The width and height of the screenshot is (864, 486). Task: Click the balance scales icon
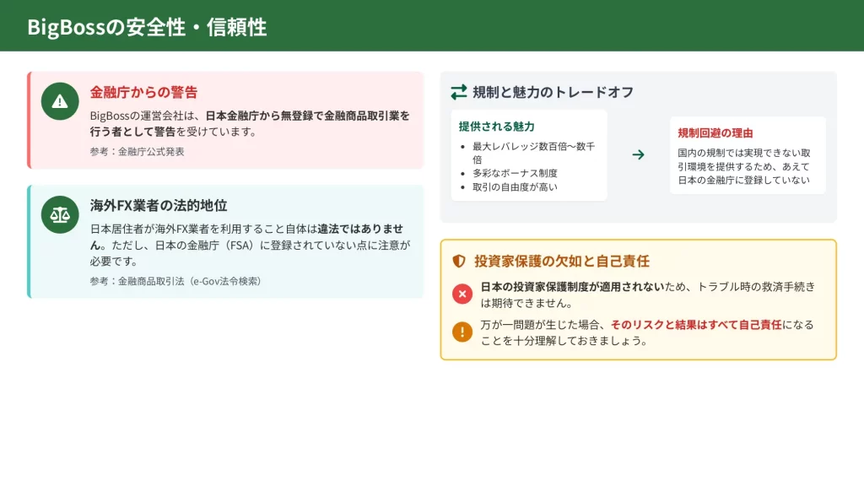click(x=60, y=214)
